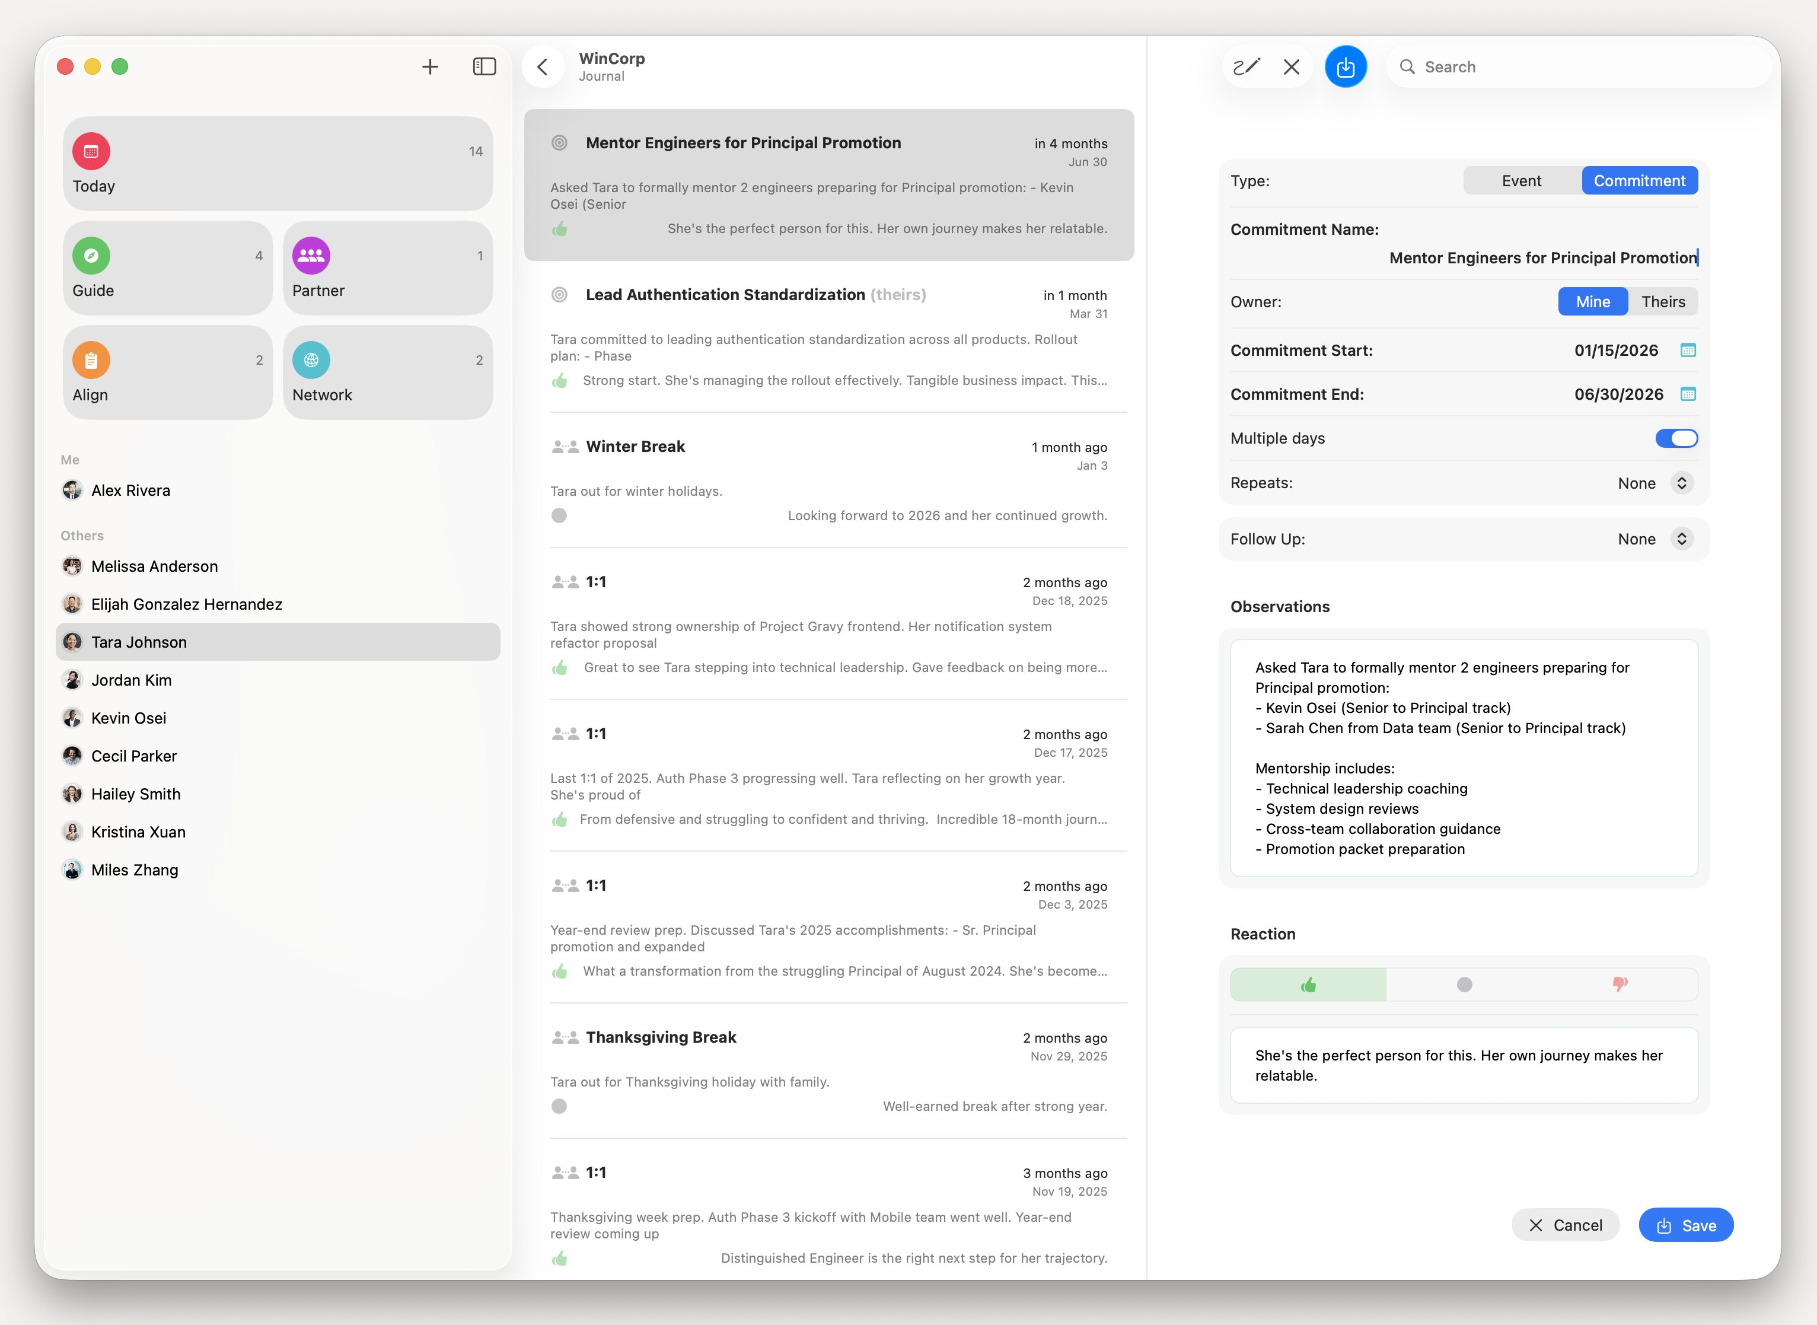Set owner to Theirs
Viewport: 1817px width, 1325px height.
1662,301
